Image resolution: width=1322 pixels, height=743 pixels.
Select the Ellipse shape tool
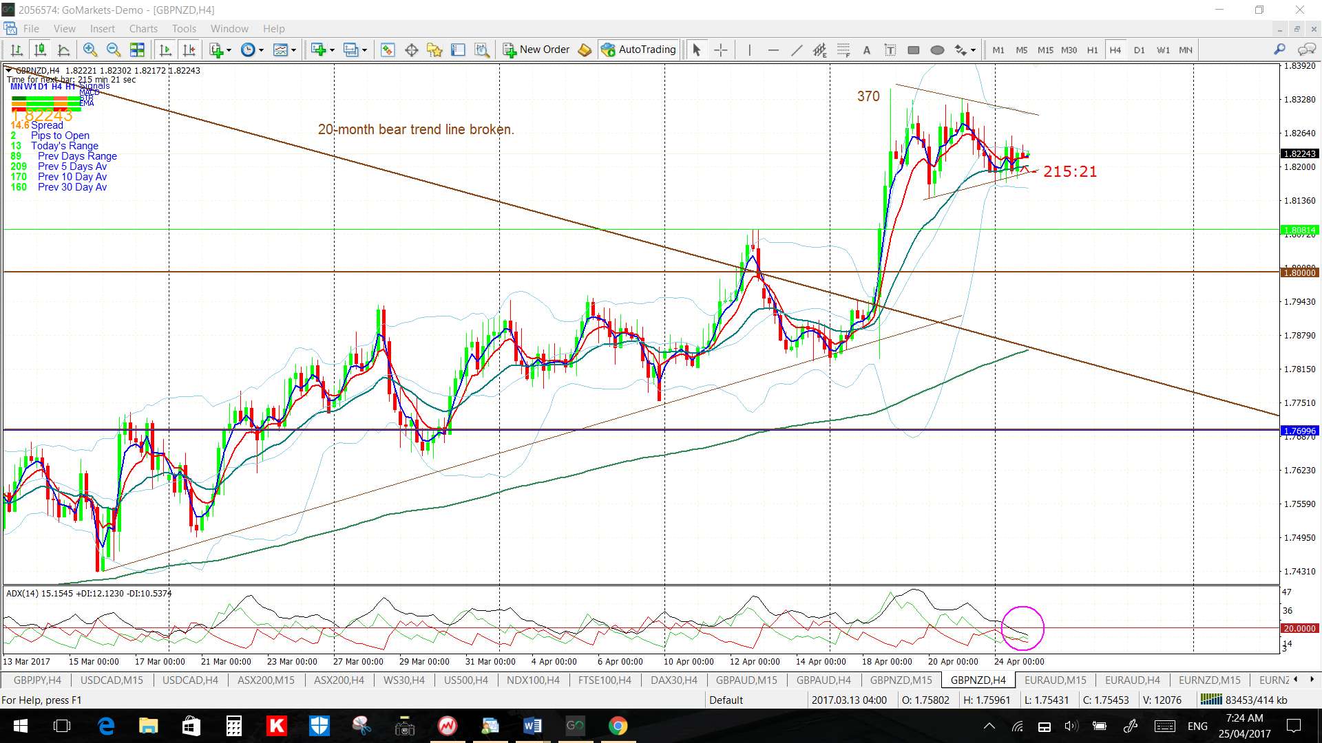pos(937,50)
